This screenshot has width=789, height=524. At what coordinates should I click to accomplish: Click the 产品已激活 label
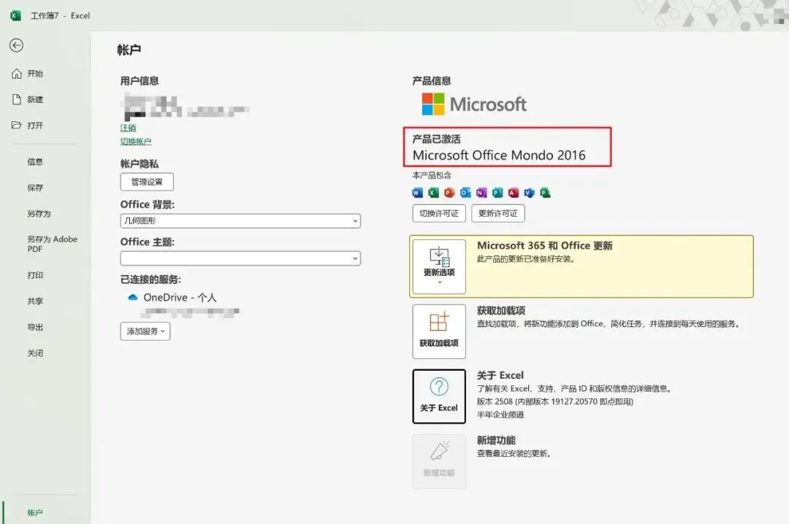tap(436, 139)
